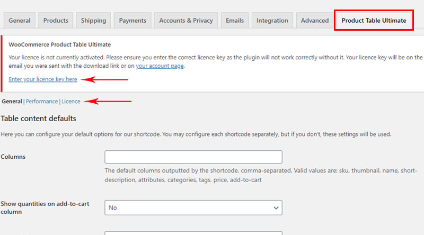
Task: Switch to the Products tab
Action: click(56, 20)
